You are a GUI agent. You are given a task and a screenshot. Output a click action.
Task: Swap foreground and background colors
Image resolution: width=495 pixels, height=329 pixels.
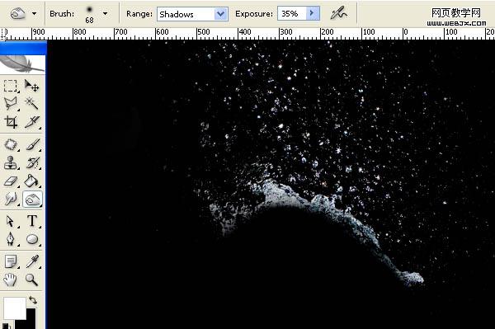(32, 299)
